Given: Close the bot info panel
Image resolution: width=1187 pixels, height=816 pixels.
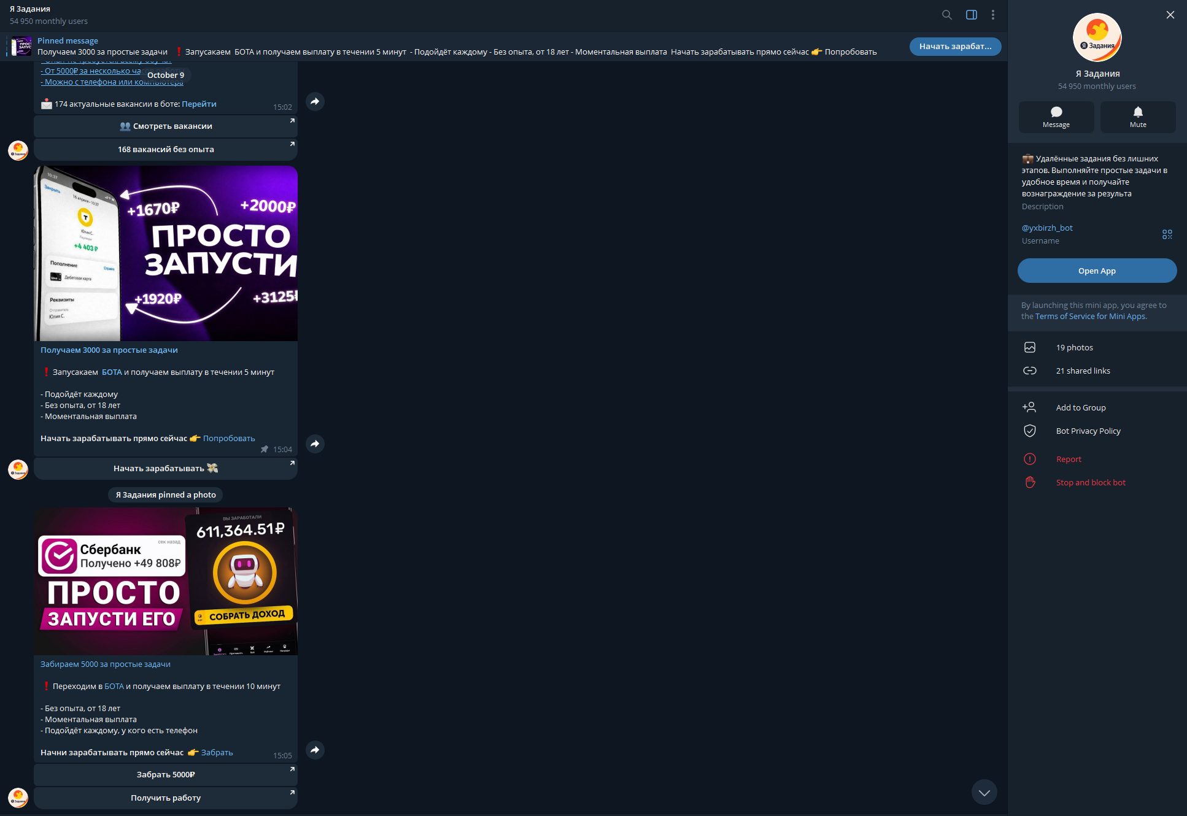Looking at the screenshot, I should click(x=1170, y=15).
